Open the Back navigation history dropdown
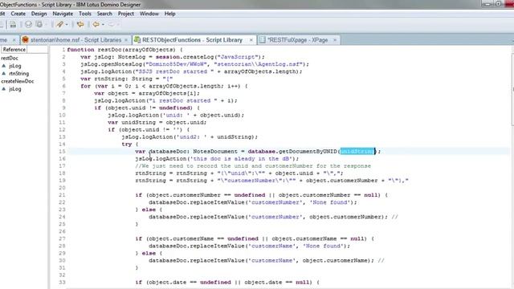 click(103, 25)
